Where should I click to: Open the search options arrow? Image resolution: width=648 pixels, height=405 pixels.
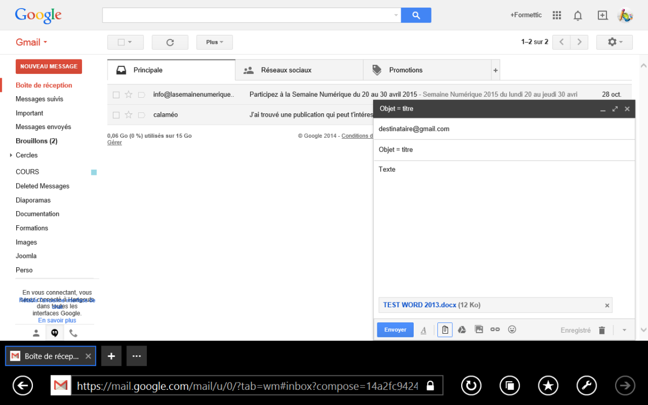(x=396, y=15)
